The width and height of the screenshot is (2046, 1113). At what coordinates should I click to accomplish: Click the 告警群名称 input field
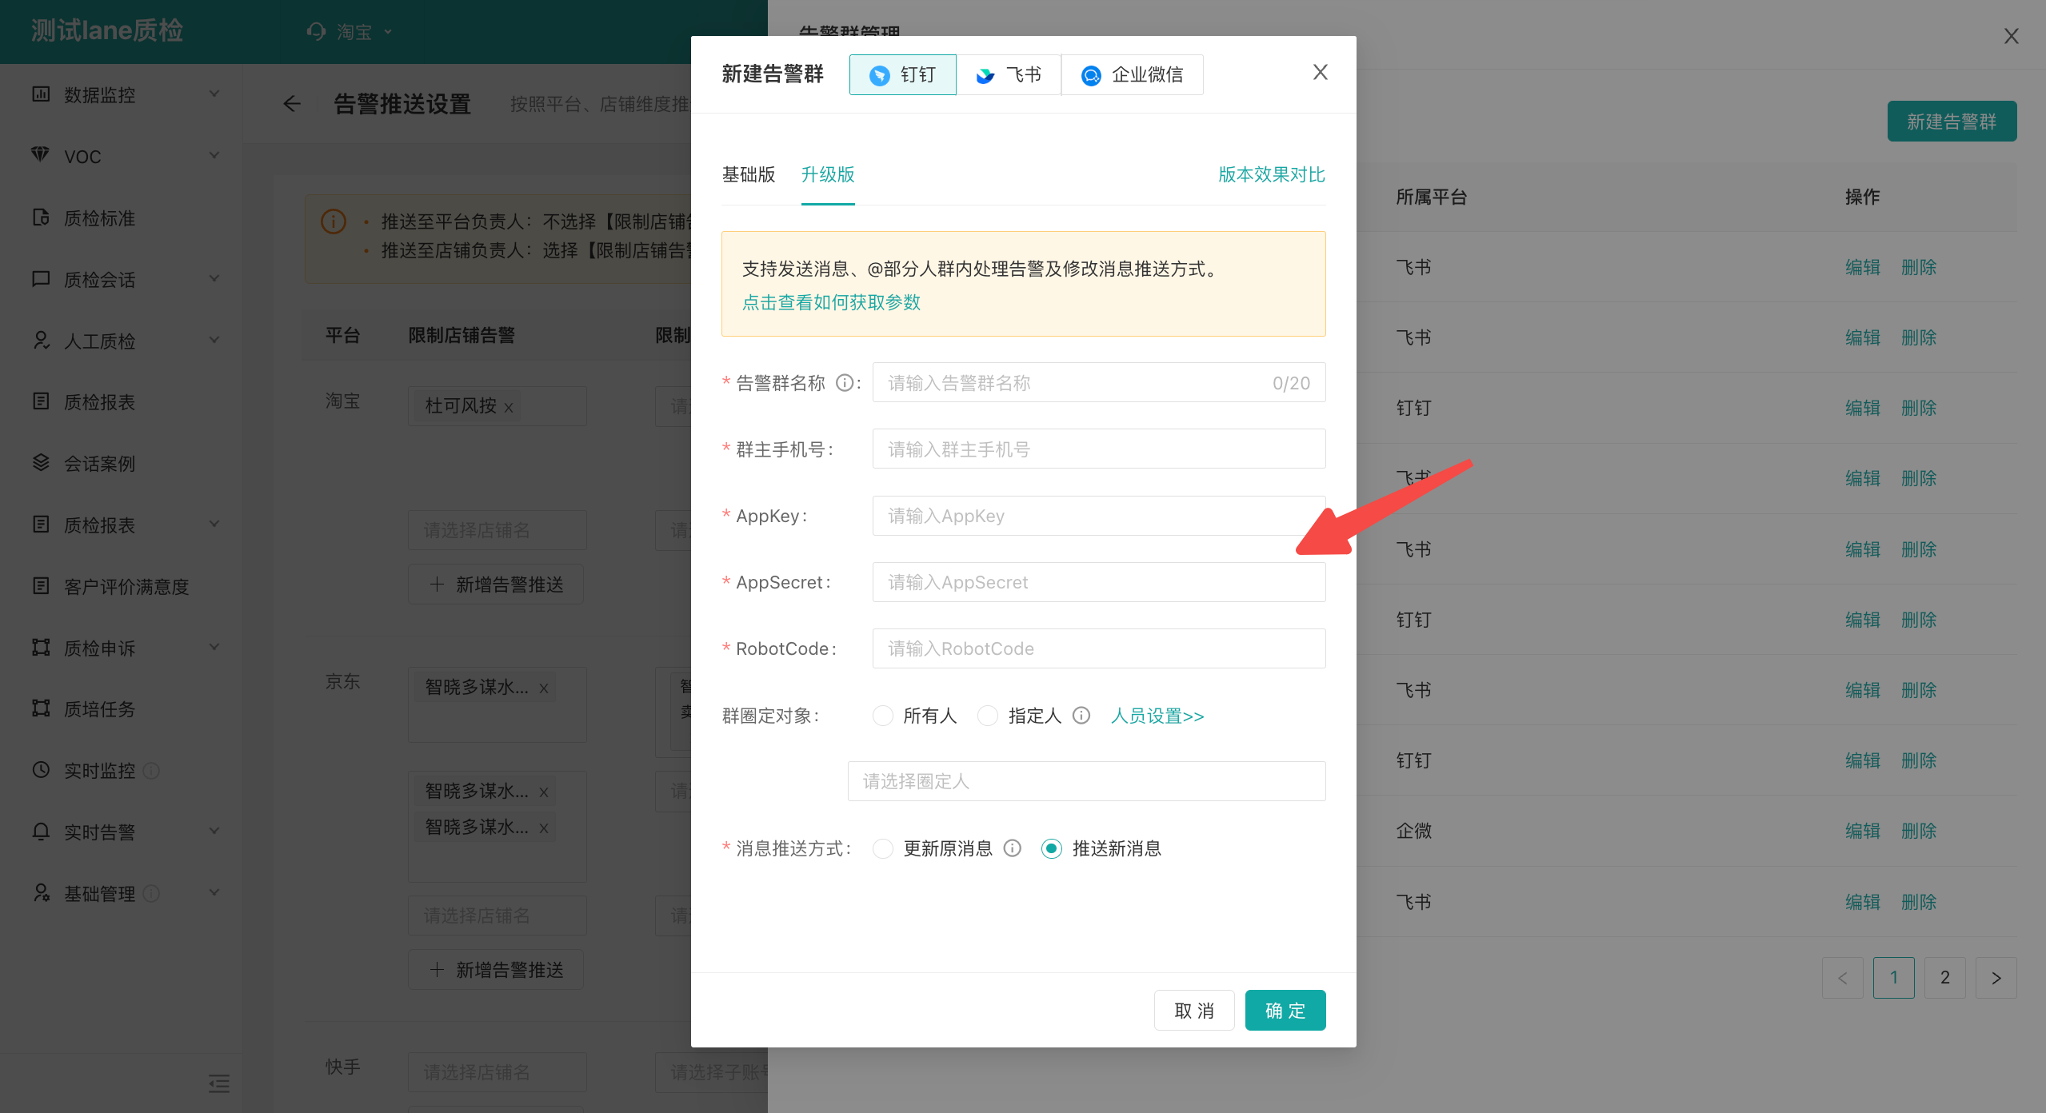point(1098,383)
